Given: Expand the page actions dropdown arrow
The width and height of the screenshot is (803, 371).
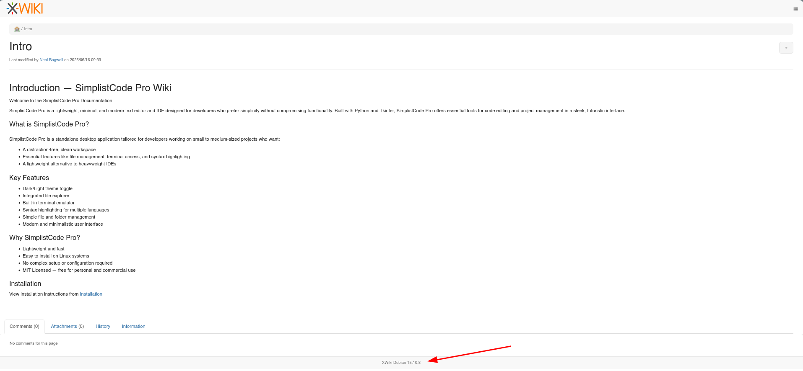Looking at the screenshot, I should coord(786,48).
